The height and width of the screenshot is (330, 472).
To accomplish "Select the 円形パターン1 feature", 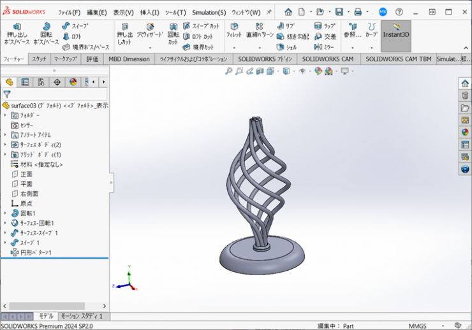I will coord(35,252).
